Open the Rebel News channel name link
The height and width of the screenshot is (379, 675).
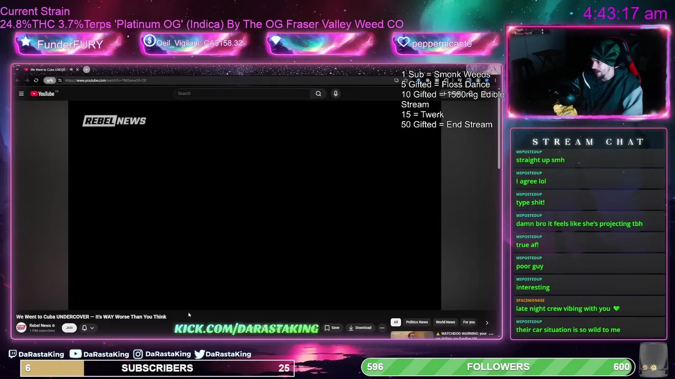click(41, 325)
